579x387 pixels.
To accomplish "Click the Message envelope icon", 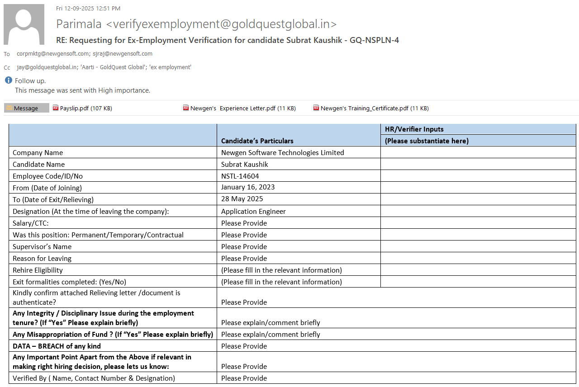I will (9, 108).
